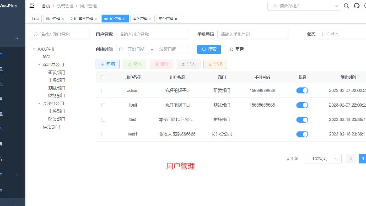Tick the checkbox for the lionli row
Screen dimensions: 366x206
point(103,105)
